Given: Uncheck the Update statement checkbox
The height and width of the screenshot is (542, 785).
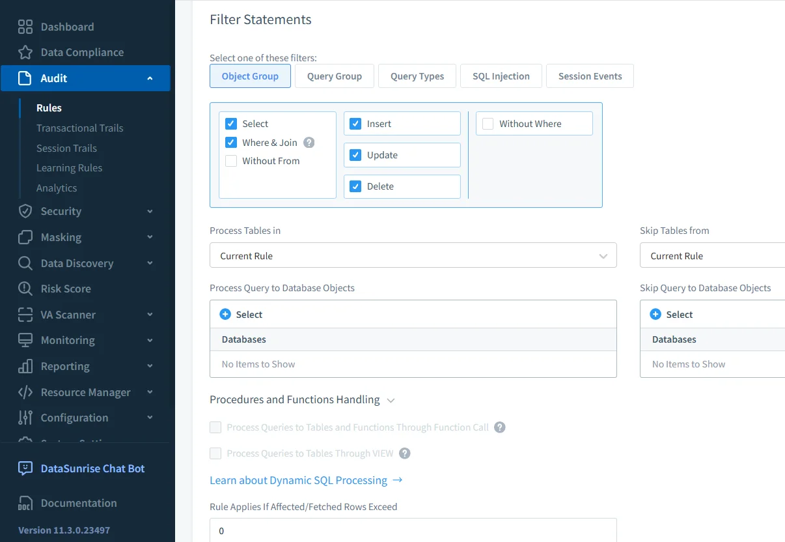Looking at the screenshot, I should point(355,155).
